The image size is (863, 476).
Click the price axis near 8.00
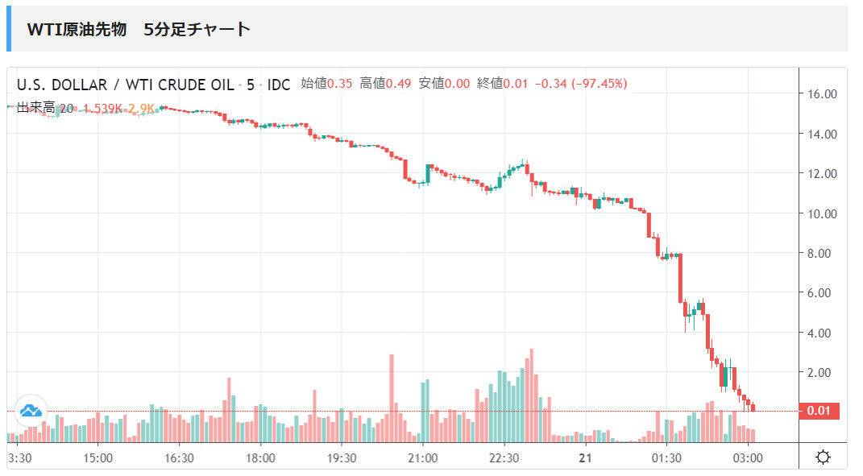pyautogui.click(x=821, y=253)
